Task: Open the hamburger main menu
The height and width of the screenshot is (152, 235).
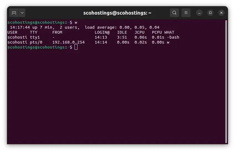Action: pos(186,13)
